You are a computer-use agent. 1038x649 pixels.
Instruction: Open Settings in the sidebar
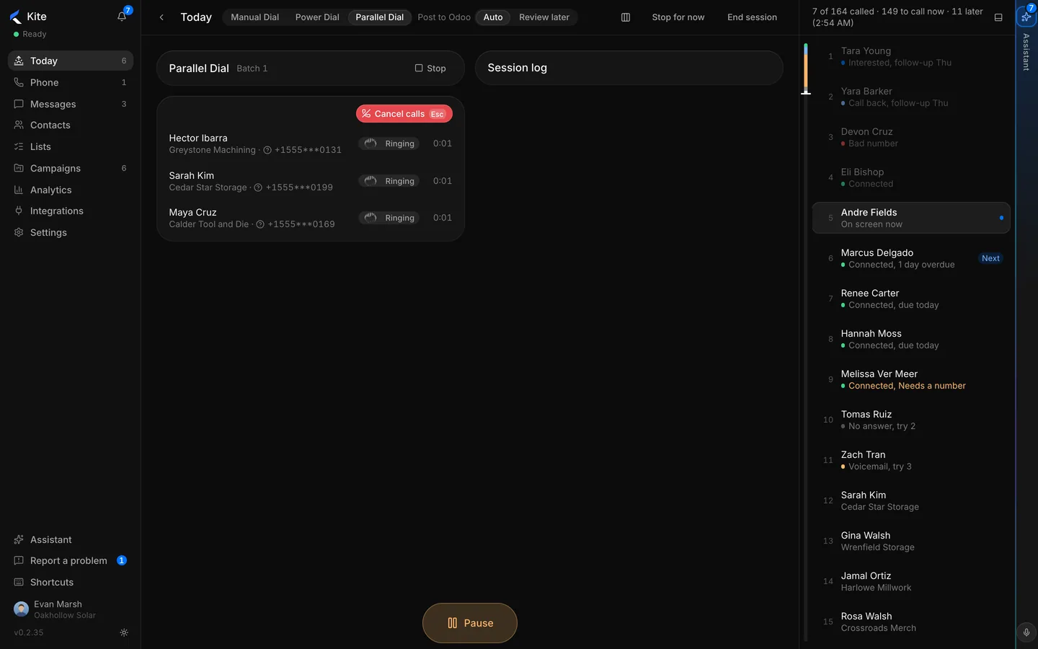click(71, 232)
